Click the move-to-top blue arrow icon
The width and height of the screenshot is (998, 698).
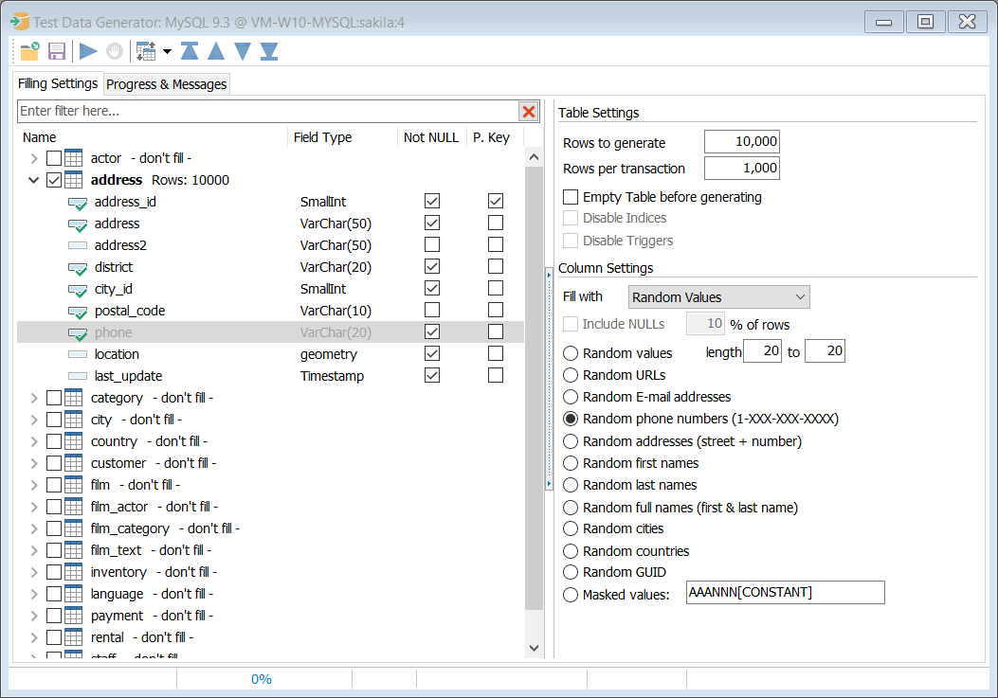coord(190,50)
